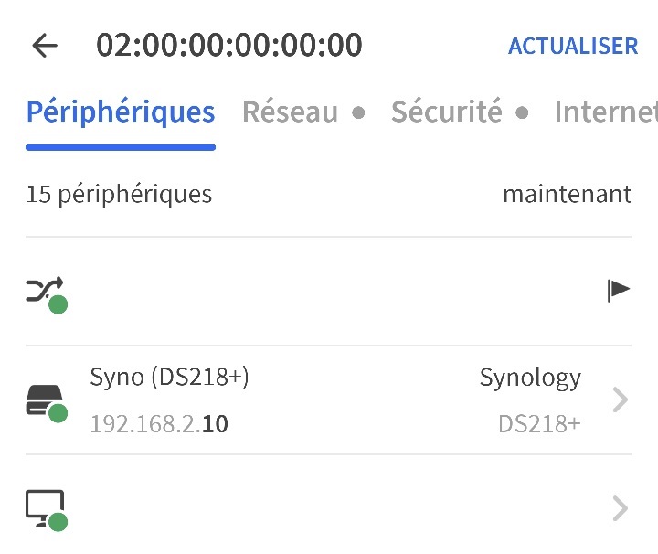The width and height of the screenshot is (658, 554).
Task: Switch to the Internet tab
Action: pyautogui.click(x=605, y=112)
